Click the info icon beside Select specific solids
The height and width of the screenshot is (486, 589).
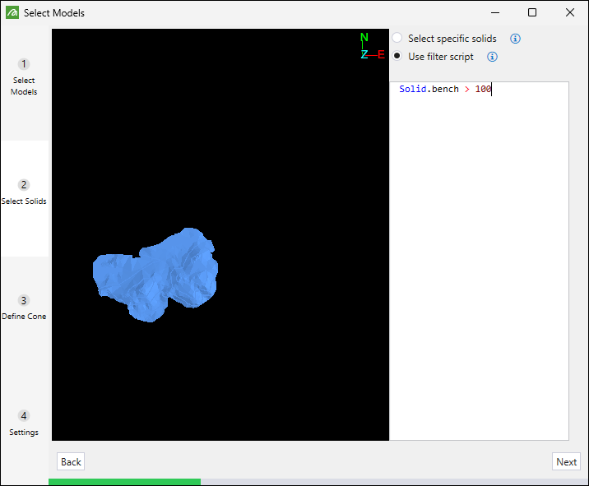[515, 39]
